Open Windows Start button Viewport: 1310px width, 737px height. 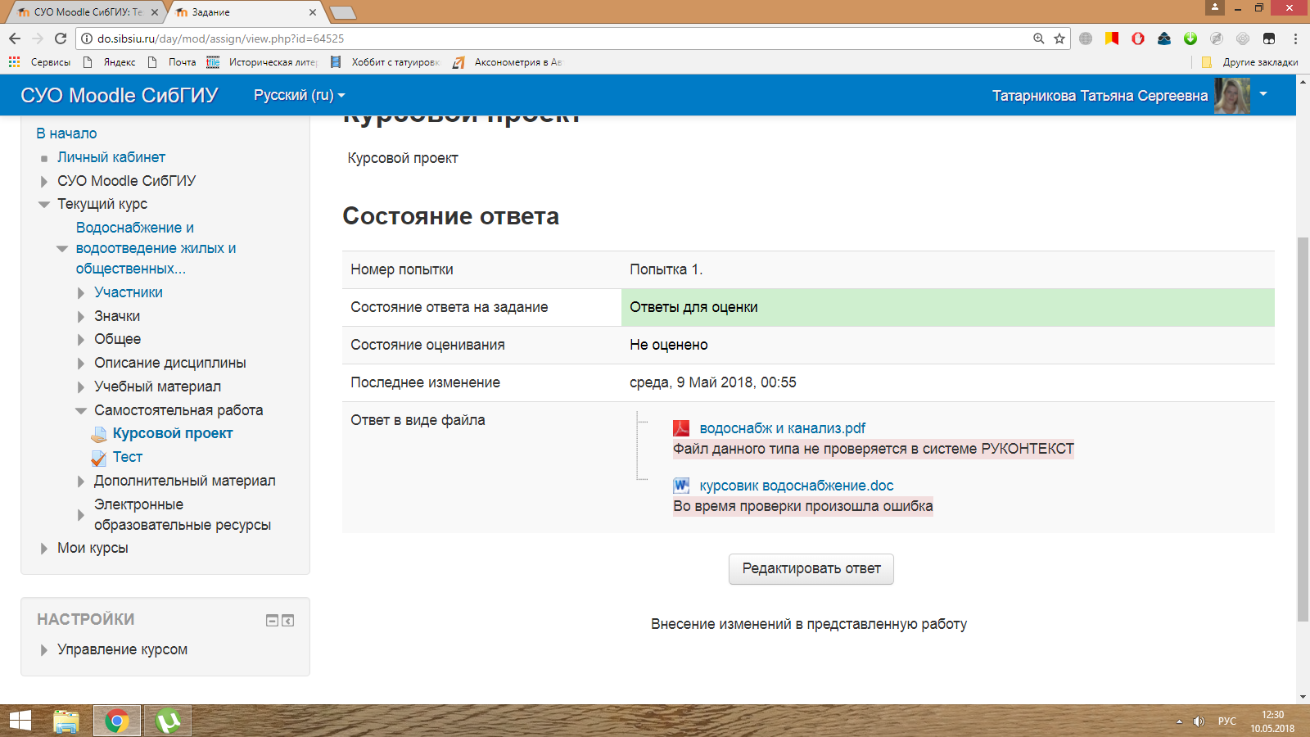20,721
